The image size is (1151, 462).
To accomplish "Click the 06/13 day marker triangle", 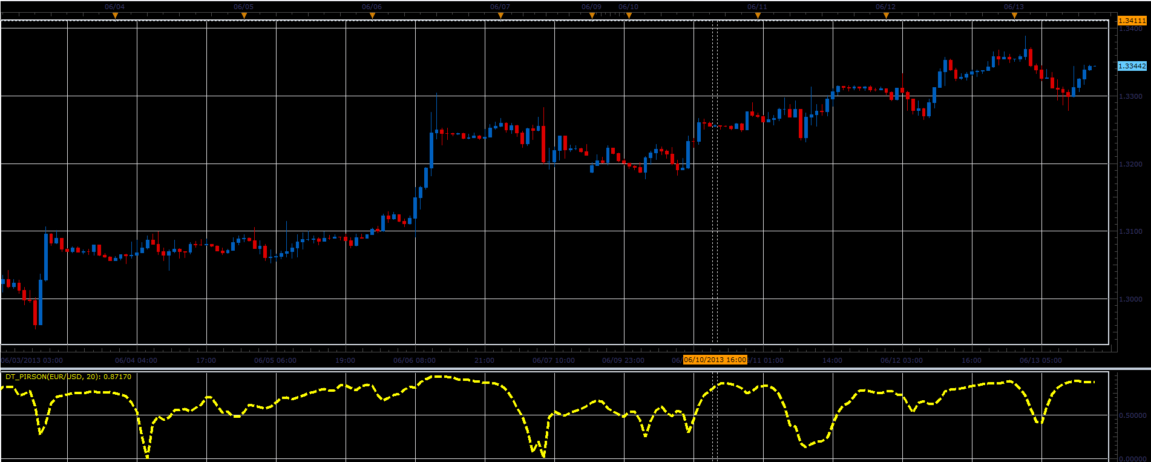I will [x=1014, y=16].
